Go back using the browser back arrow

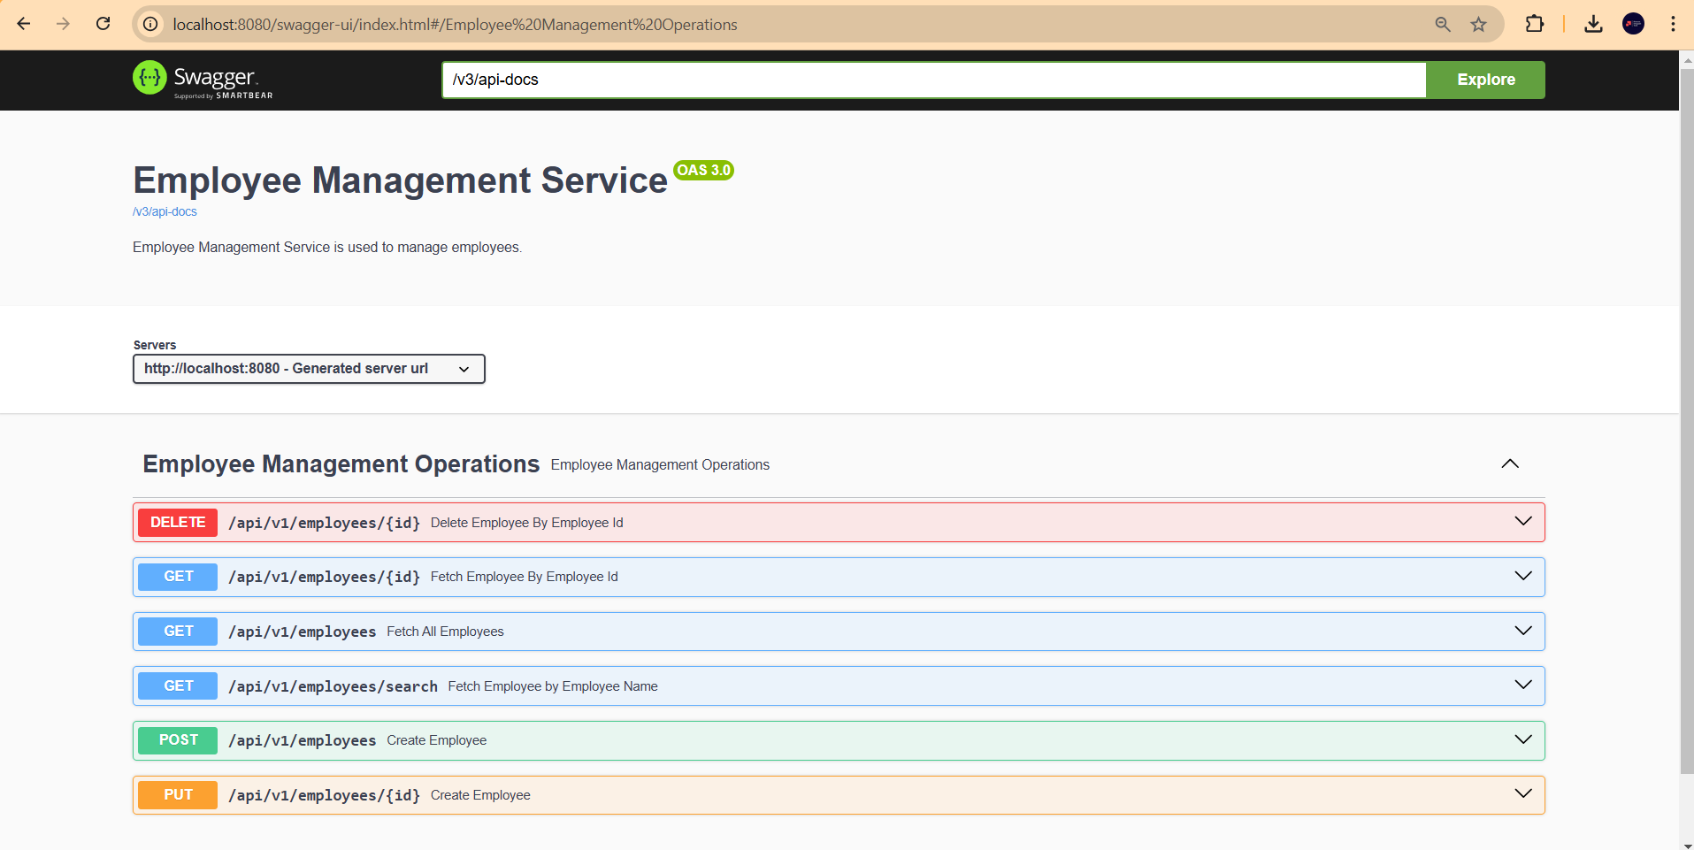(24, 24)
